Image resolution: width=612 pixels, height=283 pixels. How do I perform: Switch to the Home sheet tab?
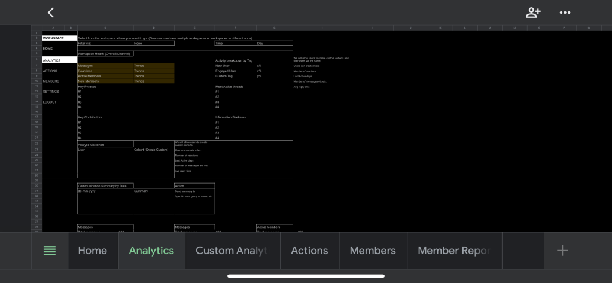coord(92,251)
